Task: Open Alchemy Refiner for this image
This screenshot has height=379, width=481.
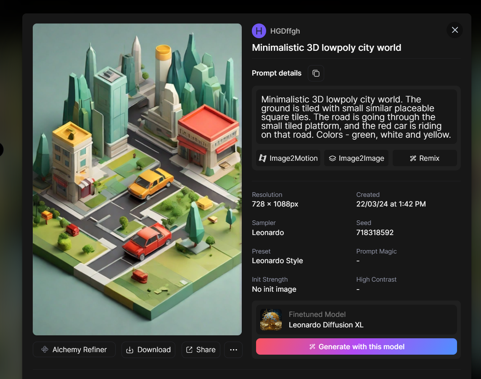Action: (x=74, y=350)
